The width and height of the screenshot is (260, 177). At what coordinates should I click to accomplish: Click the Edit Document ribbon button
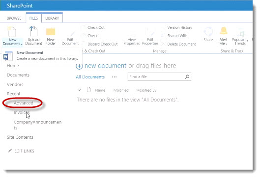[70, 38]
